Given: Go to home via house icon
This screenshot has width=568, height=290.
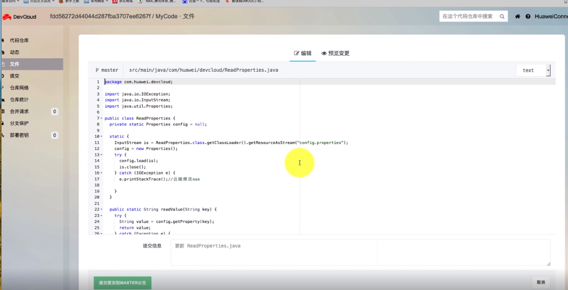Looking at the screenshot, I should point(518,17).
